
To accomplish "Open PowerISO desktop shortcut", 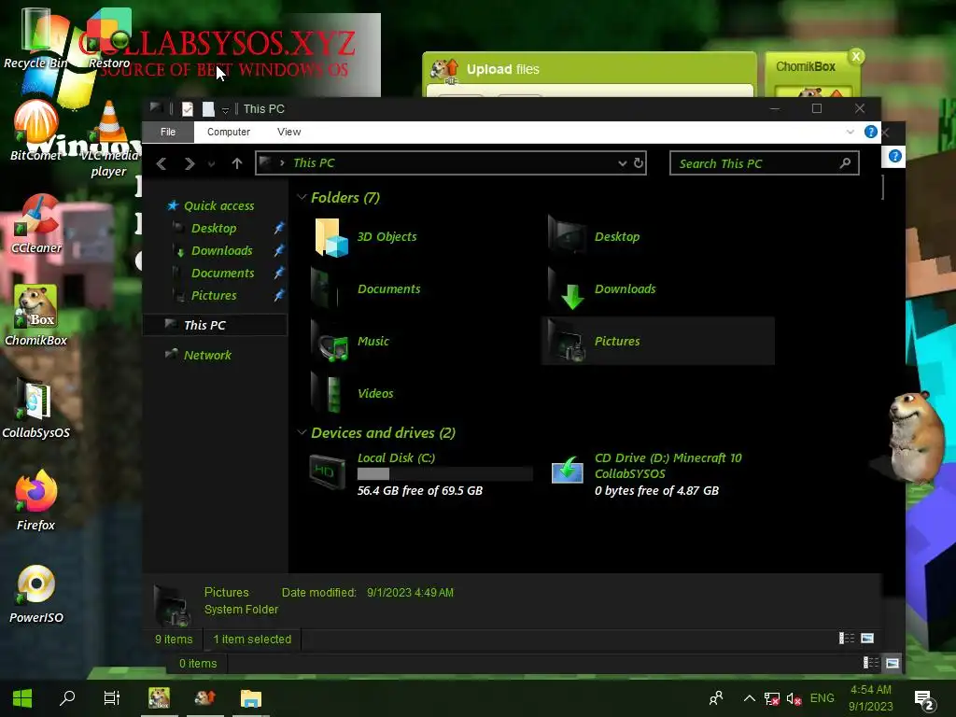I will pos(36,593).
